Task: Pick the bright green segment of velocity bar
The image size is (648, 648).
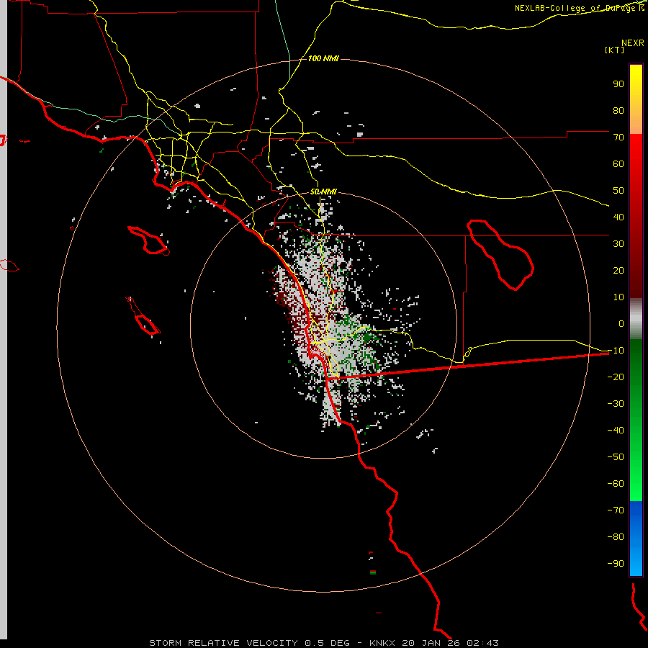Action: (x=636, y=475)
